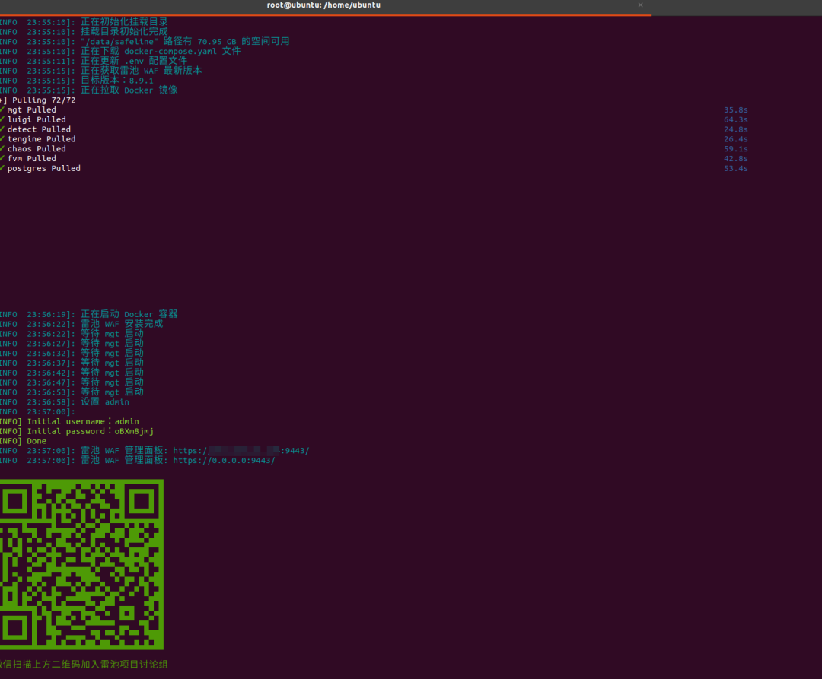Click the 23:56:47 '等待 mgt 启动' line
Screen dimensions: 822x679
coord(72,382)
